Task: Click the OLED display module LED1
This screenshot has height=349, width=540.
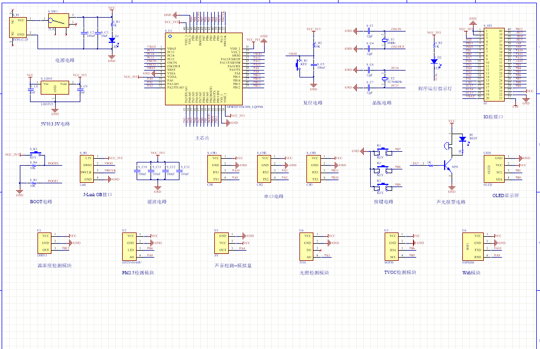Action: [x=493, y=168]
